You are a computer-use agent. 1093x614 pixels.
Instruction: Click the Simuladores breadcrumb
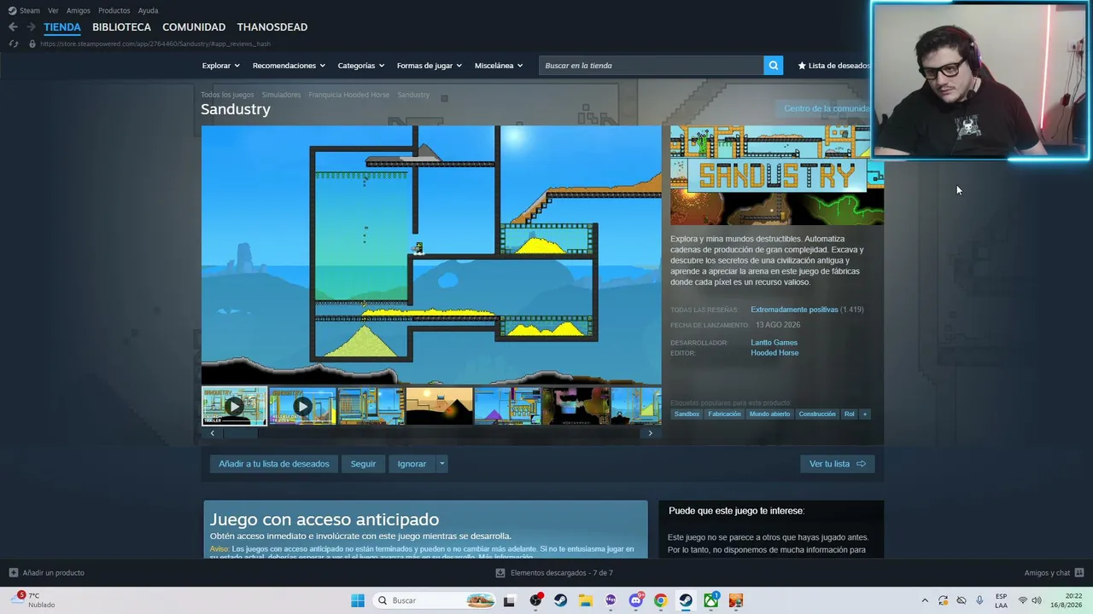point(281,95)
